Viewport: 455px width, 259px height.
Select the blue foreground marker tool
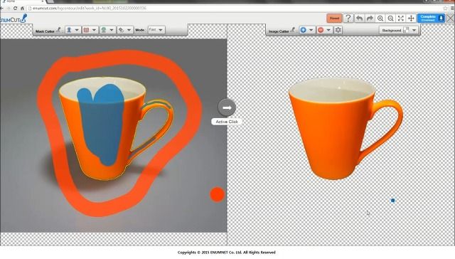(x=69, y=30)
